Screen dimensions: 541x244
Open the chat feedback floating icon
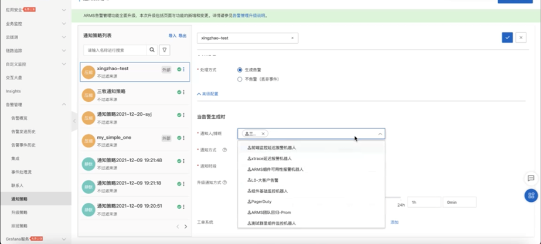pos(531,178)
